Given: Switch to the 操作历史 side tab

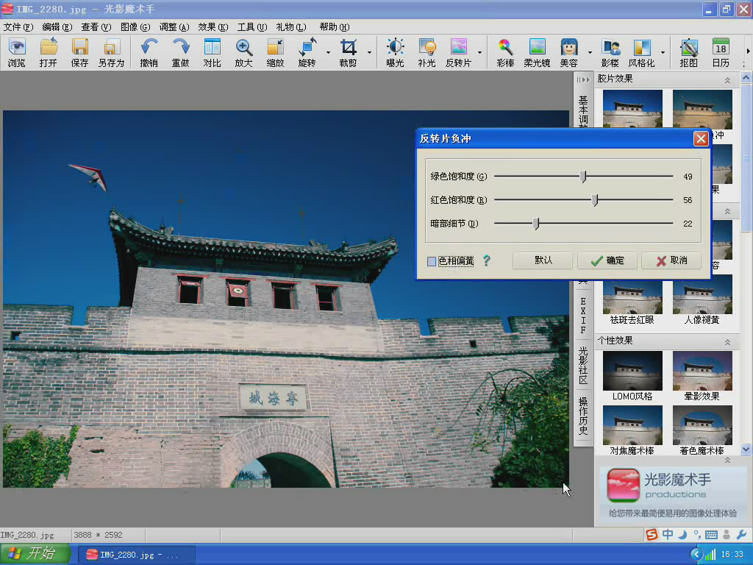Looking at the screenshot, I should (583, 416).
